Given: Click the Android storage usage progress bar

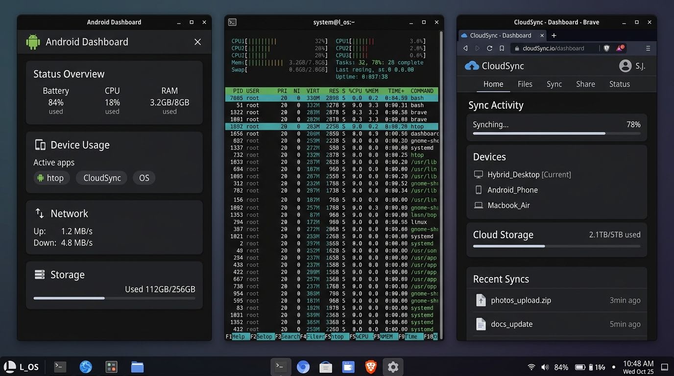Looking at the screenshot, I should pyautogui.click(x=114, y=298).
